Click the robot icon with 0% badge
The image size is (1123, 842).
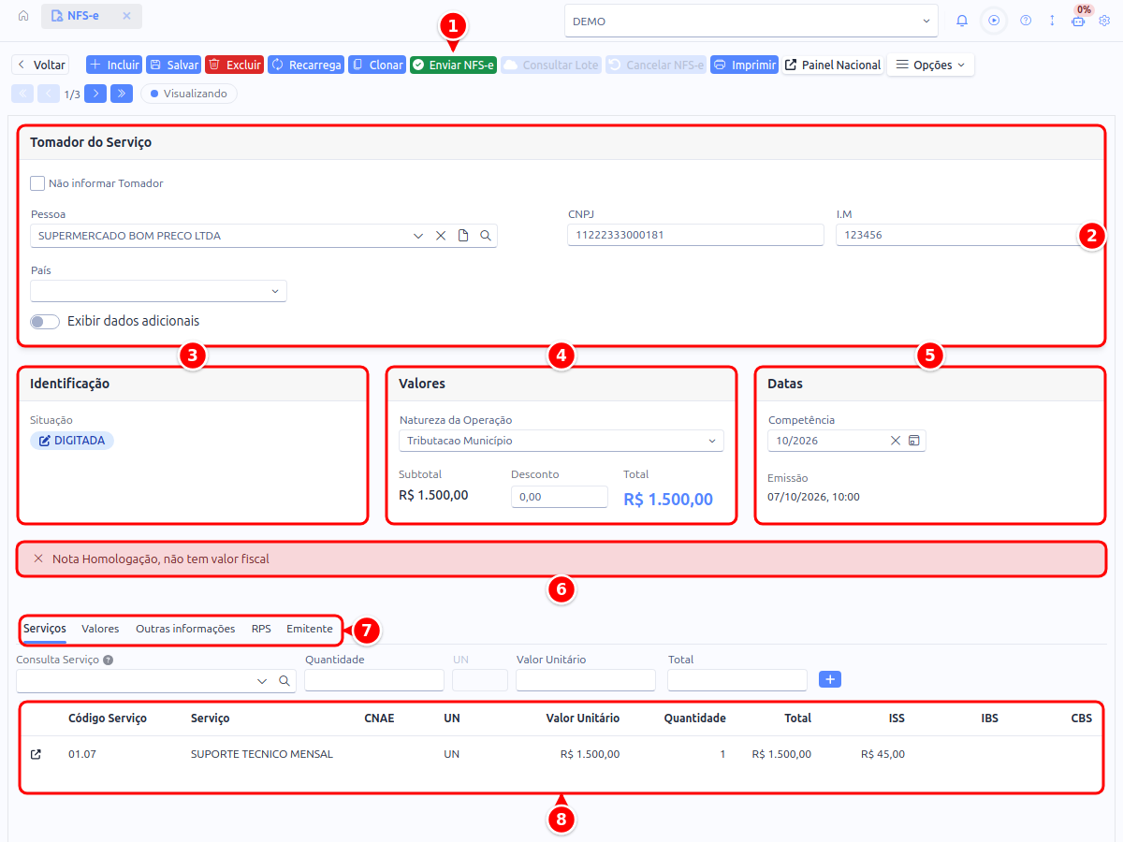tap(1078, 21)
